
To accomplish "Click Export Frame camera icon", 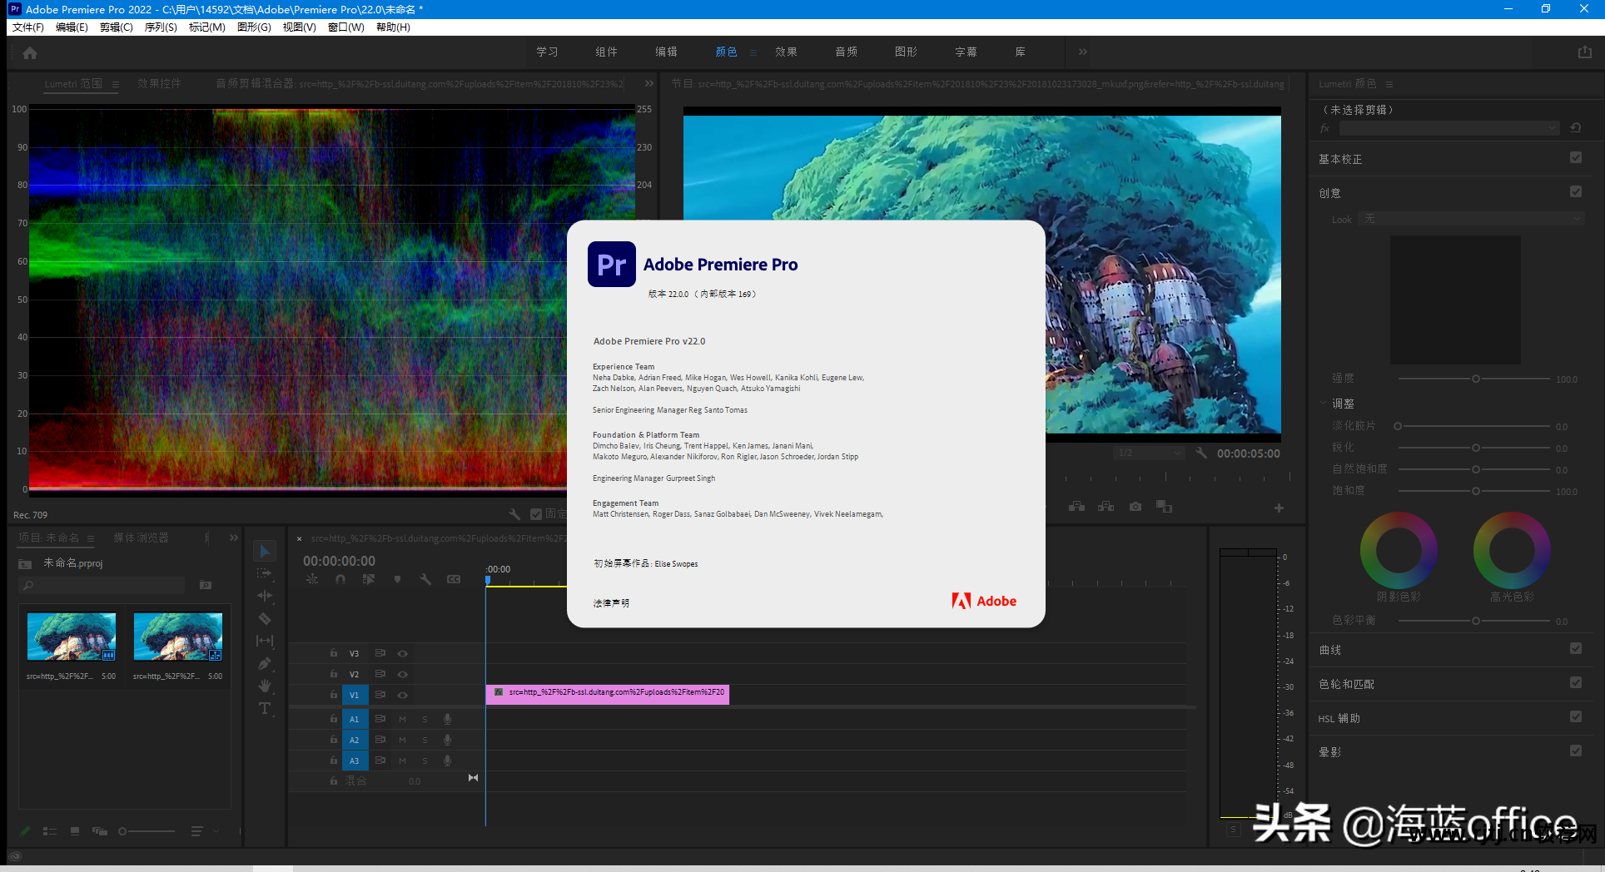I will coord(1135,507).
